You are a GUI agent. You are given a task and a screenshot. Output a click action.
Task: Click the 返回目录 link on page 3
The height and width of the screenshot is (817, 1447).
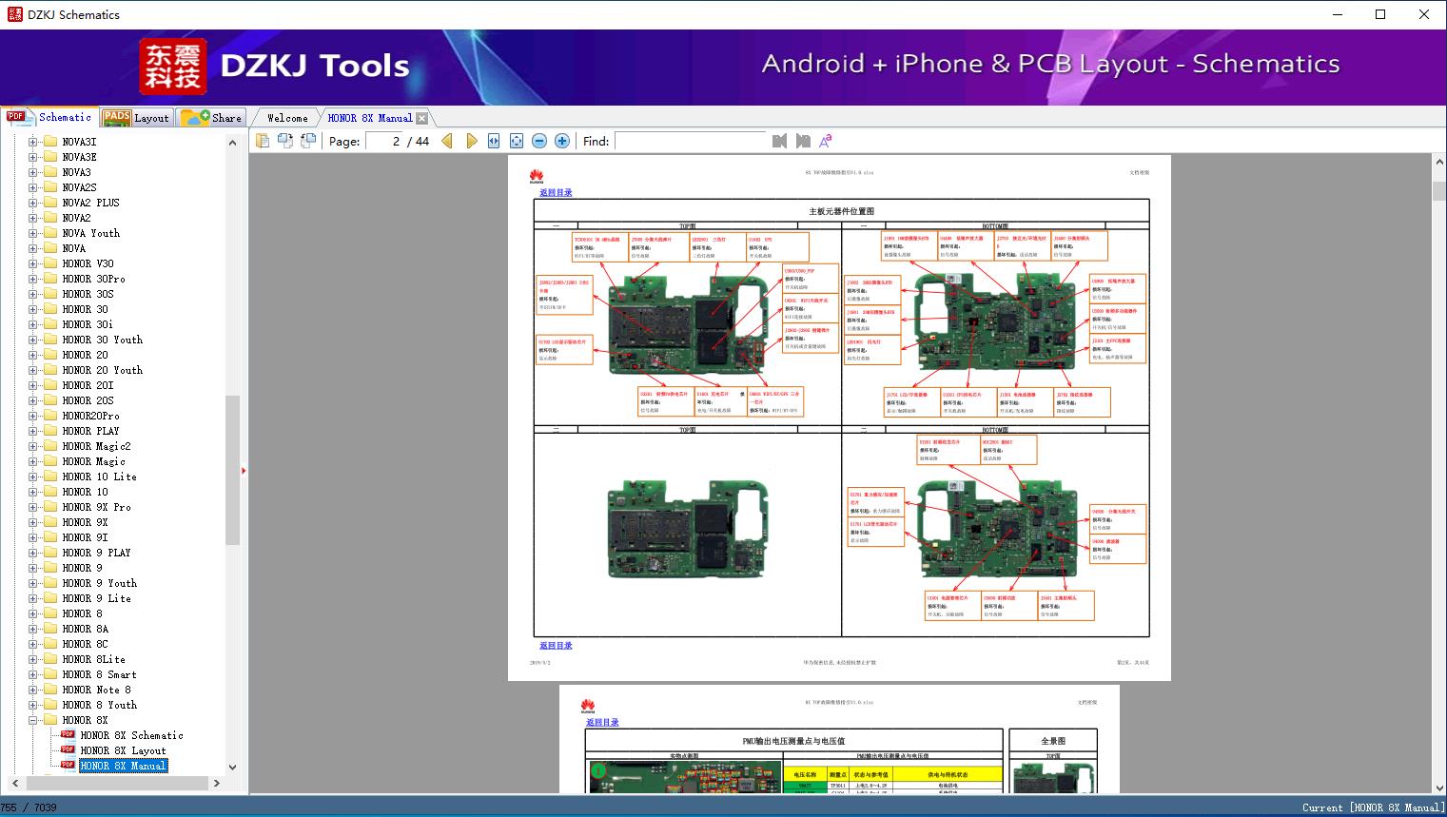tap(602, 722)
